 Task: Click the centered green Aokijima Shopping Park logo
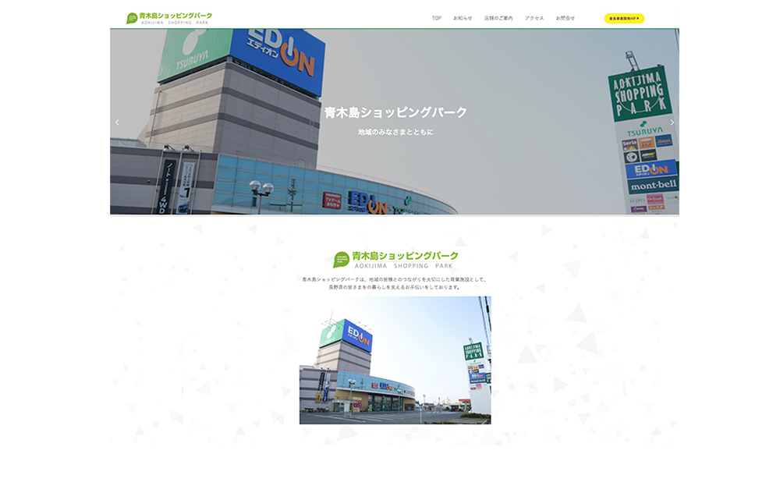395,260
